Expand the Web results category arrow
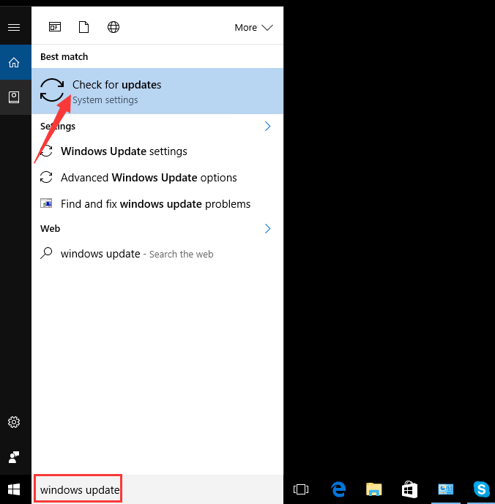This screenshot has width=495, height=504. pyautogui.click(x=267, y=228)
